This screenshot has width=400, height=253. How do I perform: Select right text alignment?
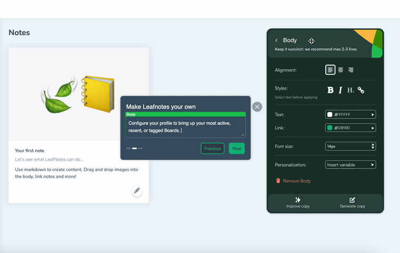(351, 69)
